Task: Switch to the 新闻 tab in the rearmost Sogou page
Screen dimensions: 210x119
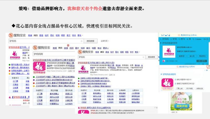Action: [30, 35]
